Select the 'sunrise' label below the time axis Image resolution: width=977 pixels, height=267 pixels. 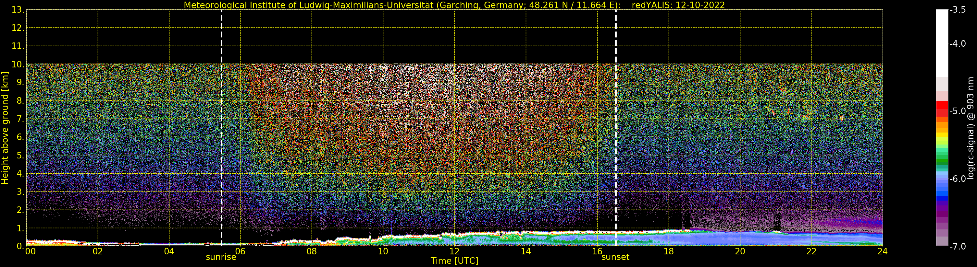click(221, 257)
